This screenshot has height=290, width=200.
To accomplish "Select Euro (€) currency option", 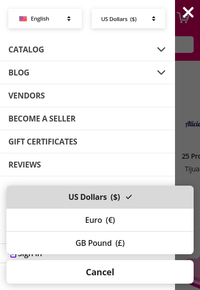I will pyautogui.click(x=100, y=220).
